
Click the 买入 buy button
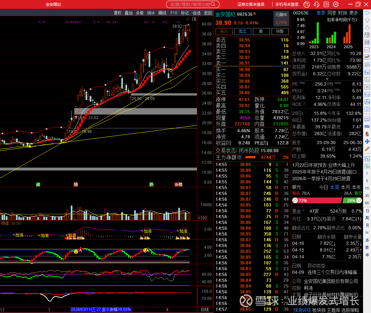[224, 31]
